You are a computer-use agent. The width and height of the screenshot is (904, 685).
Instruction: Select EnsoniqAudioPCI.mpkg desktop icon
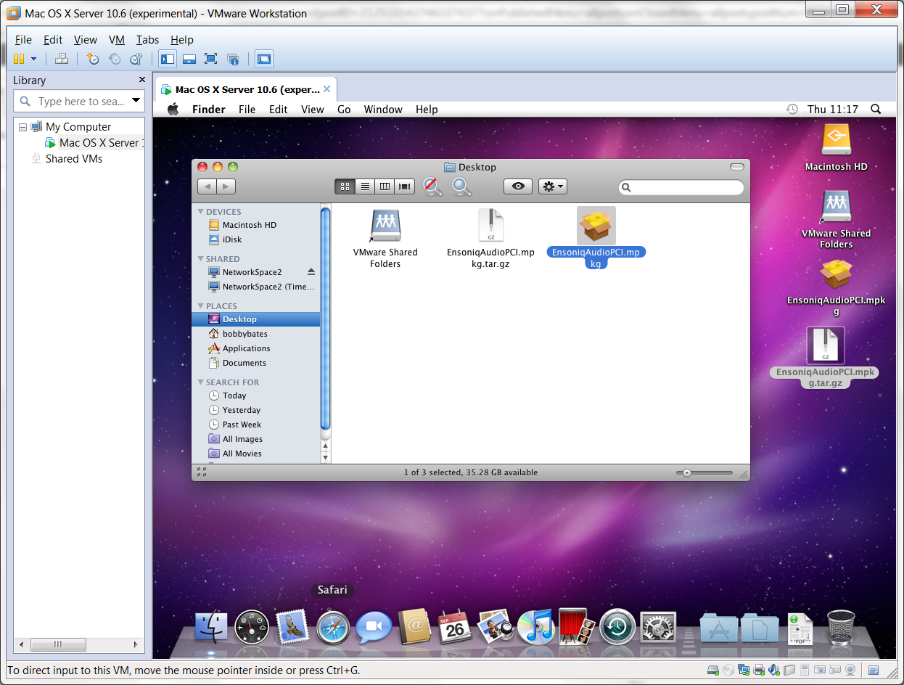[836, 287]
